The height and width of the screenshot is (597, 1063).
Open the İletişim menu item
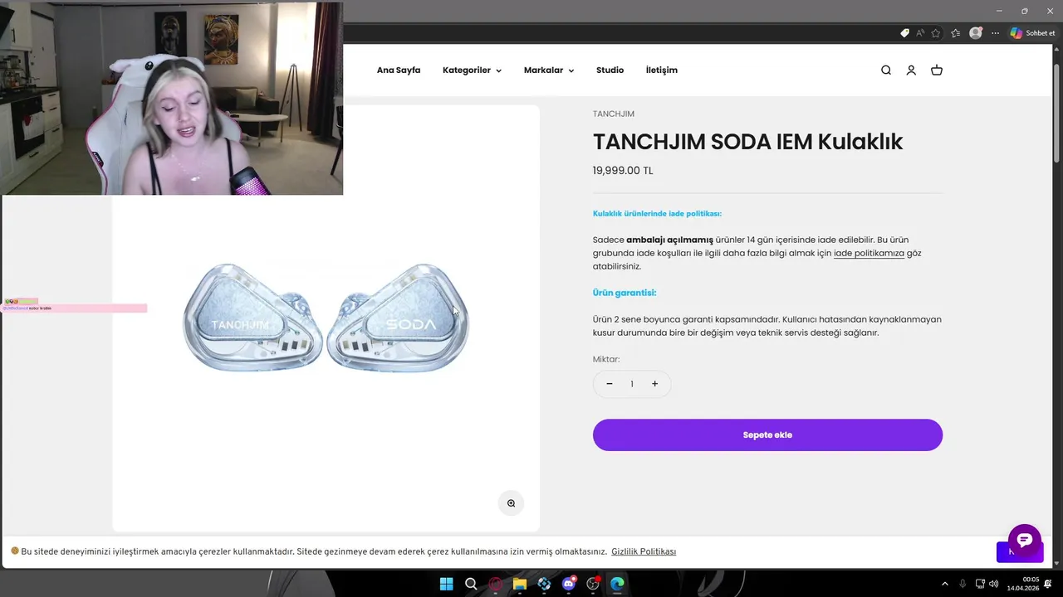pos(662,70)
